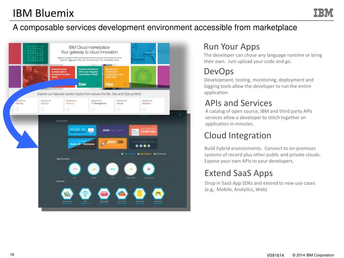Open the arrow icon on Solutions for DevOps card
This screenshot has width=344, height=258.
(x=43, y=110)
